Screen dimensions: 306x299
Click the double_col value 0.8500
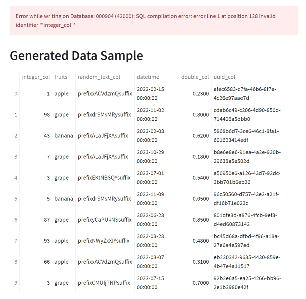point(201,220)
